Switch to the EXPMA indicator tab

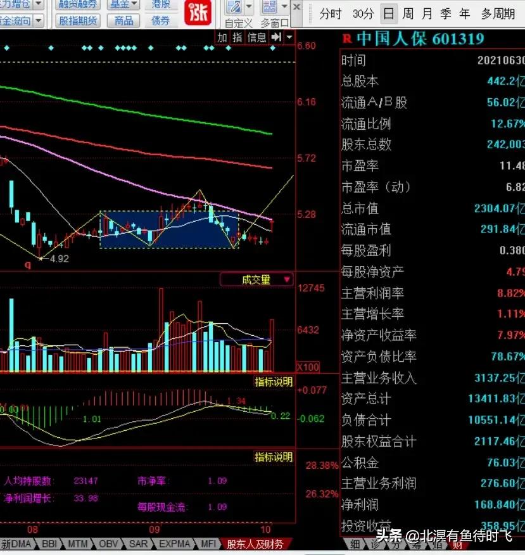pos(174,544)
